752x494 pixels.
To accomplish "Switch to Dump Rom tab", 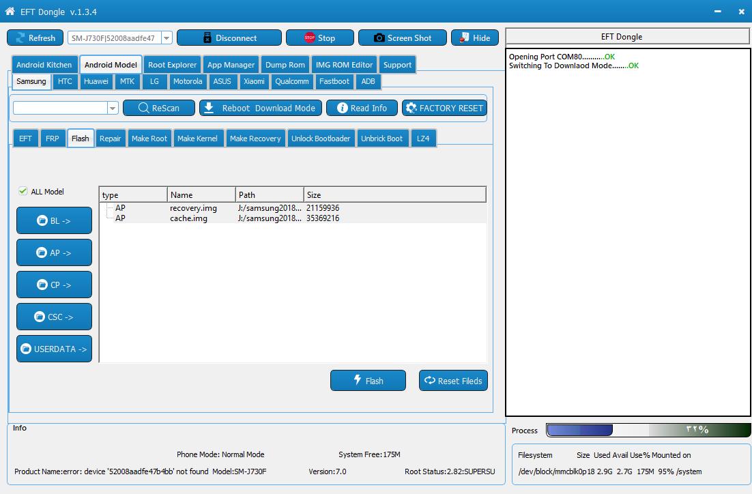I will (285, 65).
